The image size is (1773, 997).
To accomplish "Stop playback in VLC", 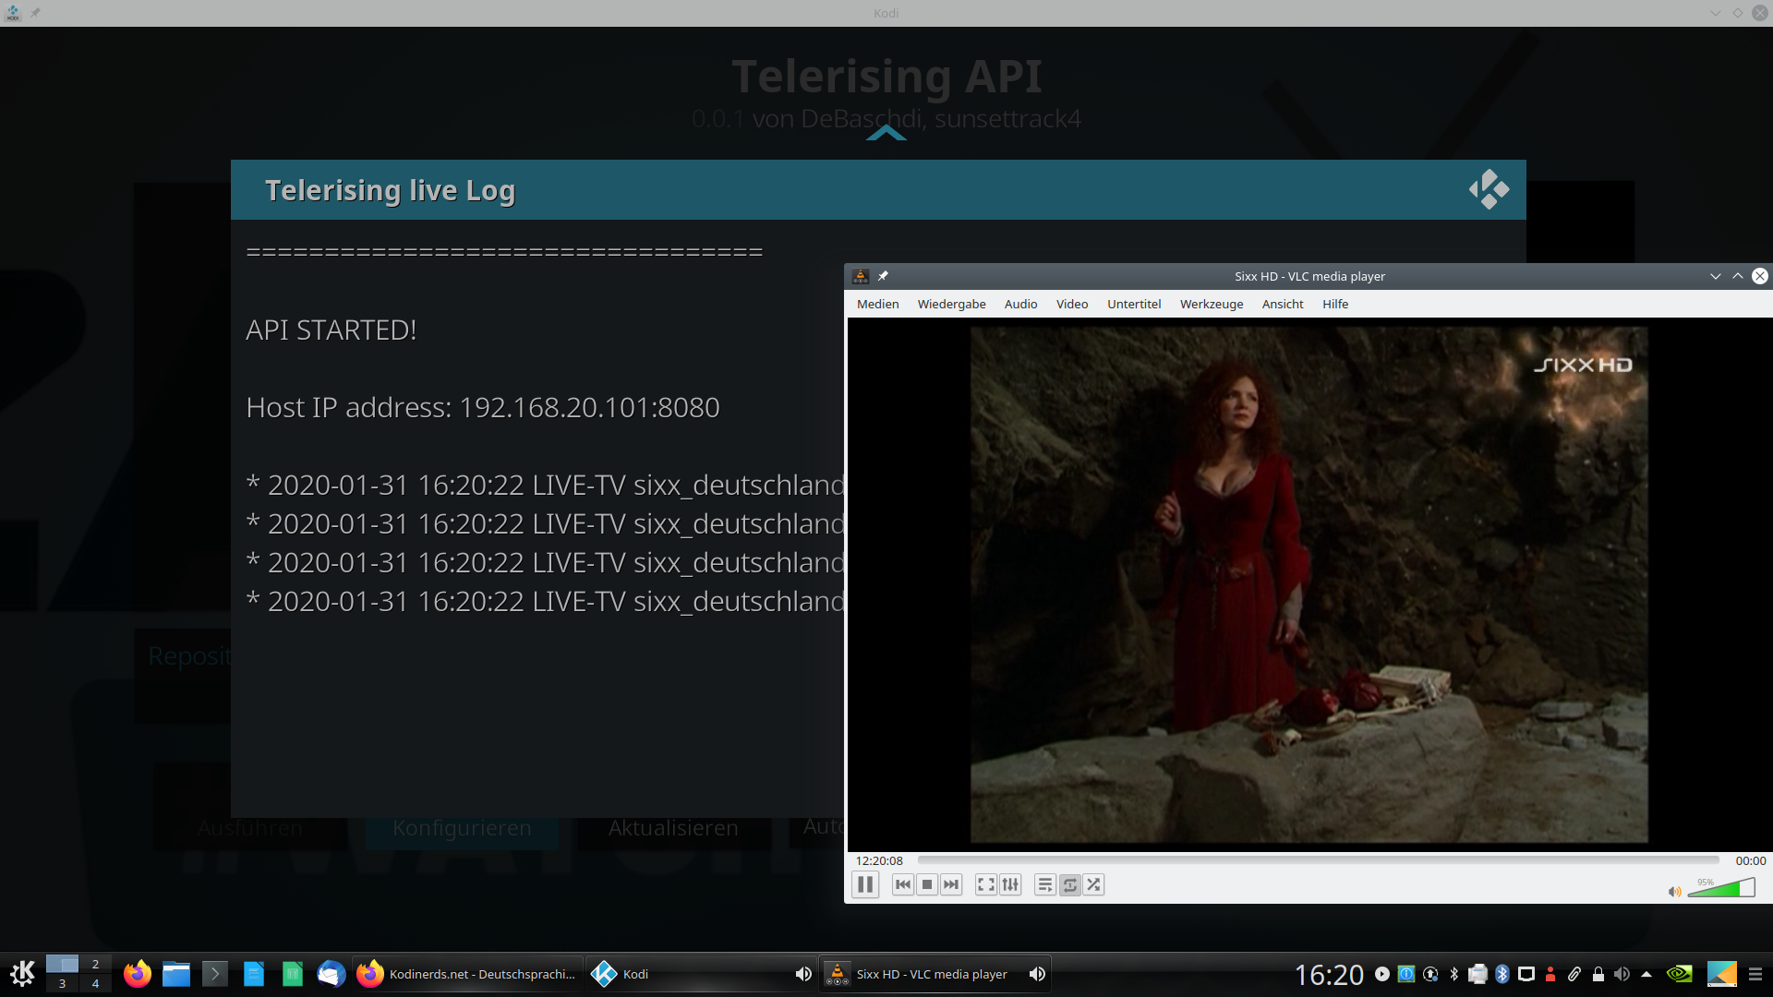I will click(927, 884).
